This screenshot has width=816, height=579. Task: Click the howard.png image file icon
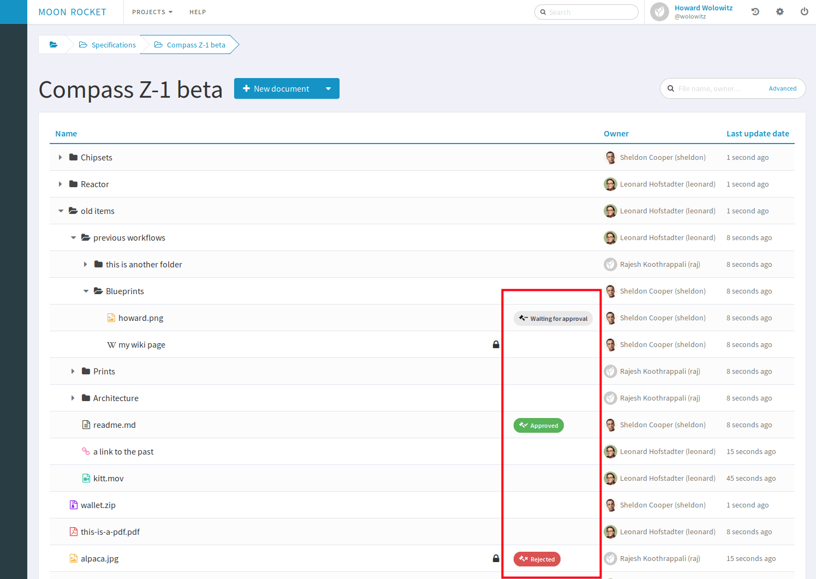(111, 318)
